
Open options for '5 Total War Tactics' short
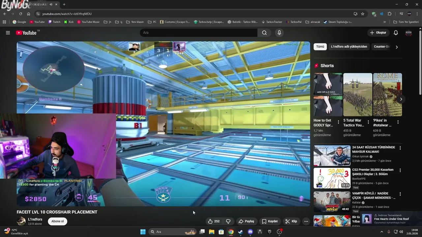[x=368, y=122]
